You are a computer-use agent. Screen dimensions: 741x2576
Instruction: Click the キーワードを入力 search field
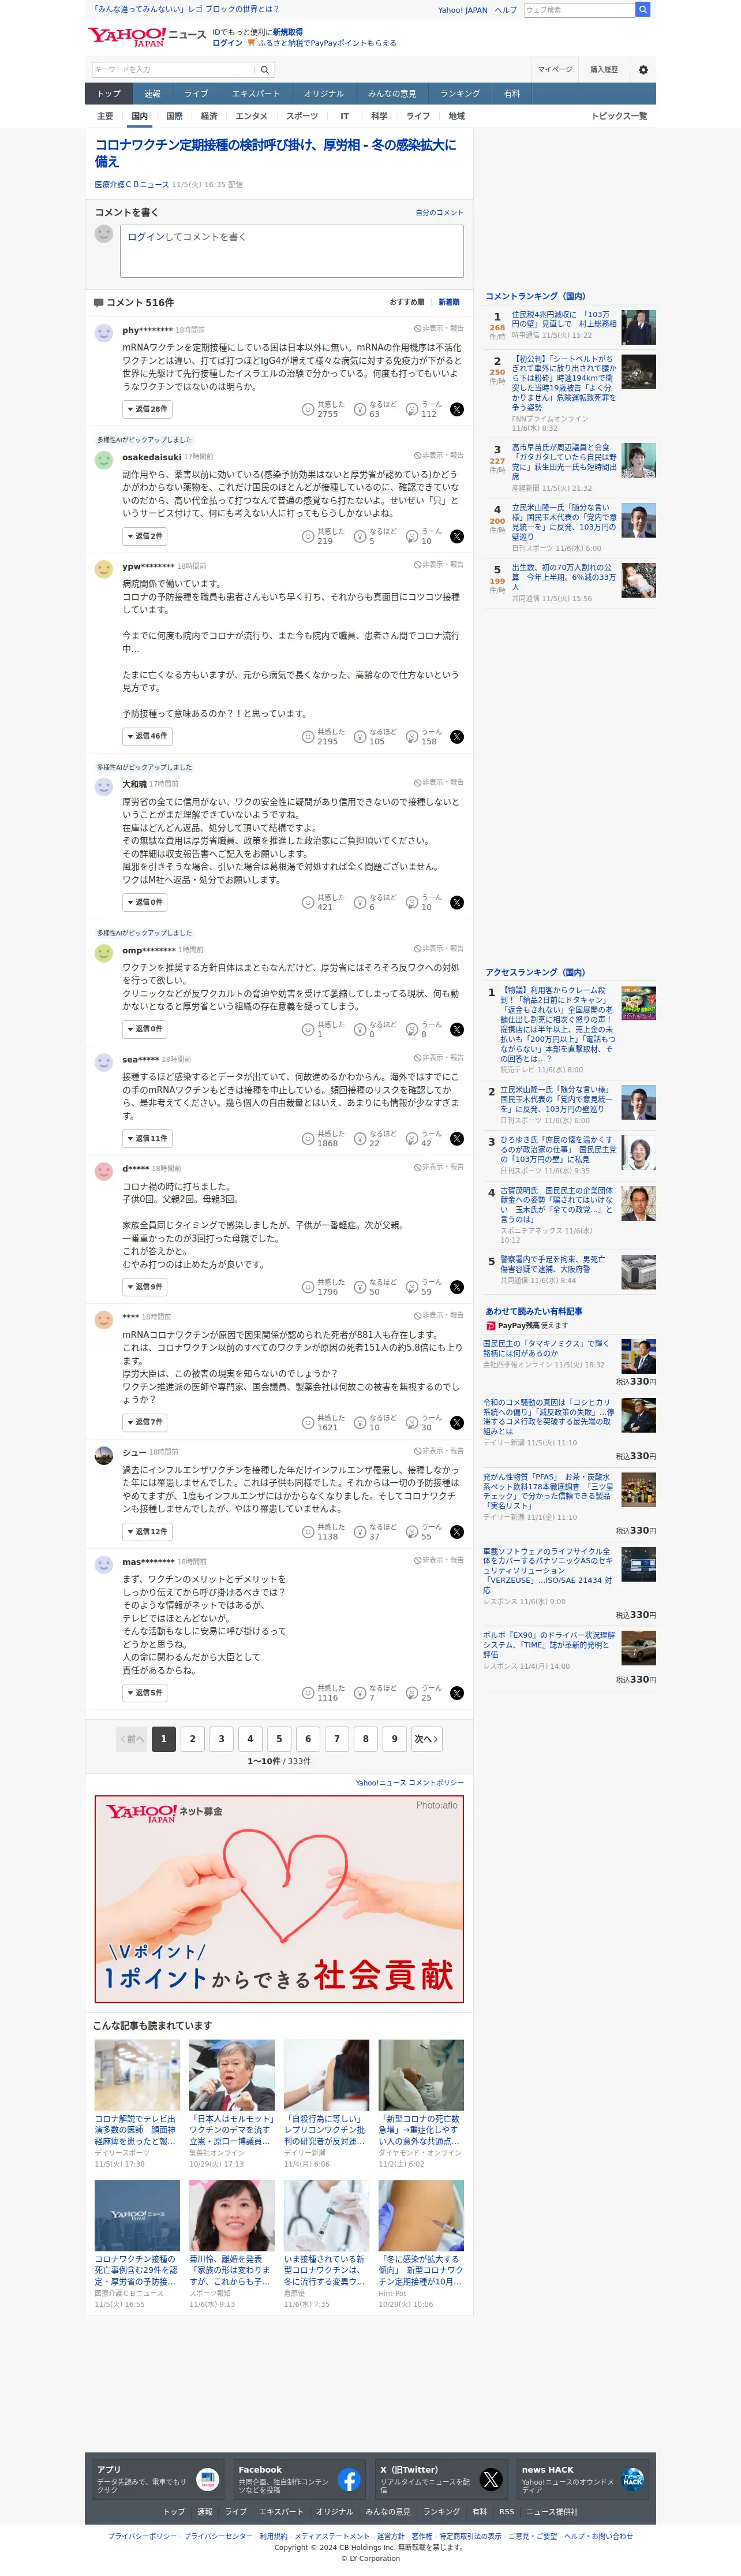point(174,70)
